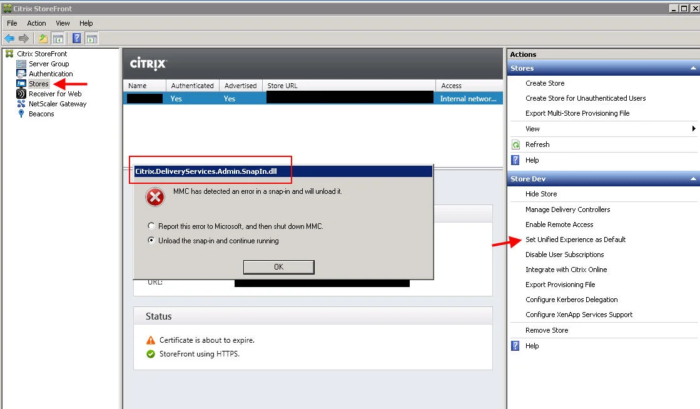This screenshot has width=700, height=409.
Task: Click Hide Store action
Action: 540,194
